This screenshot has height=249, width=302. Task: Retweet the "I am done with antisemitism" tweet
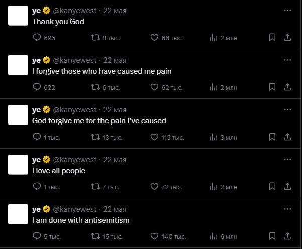94,236
